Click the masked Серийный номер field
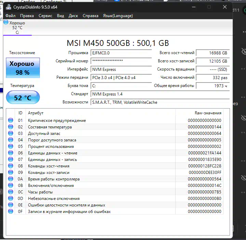 point(121,61)
